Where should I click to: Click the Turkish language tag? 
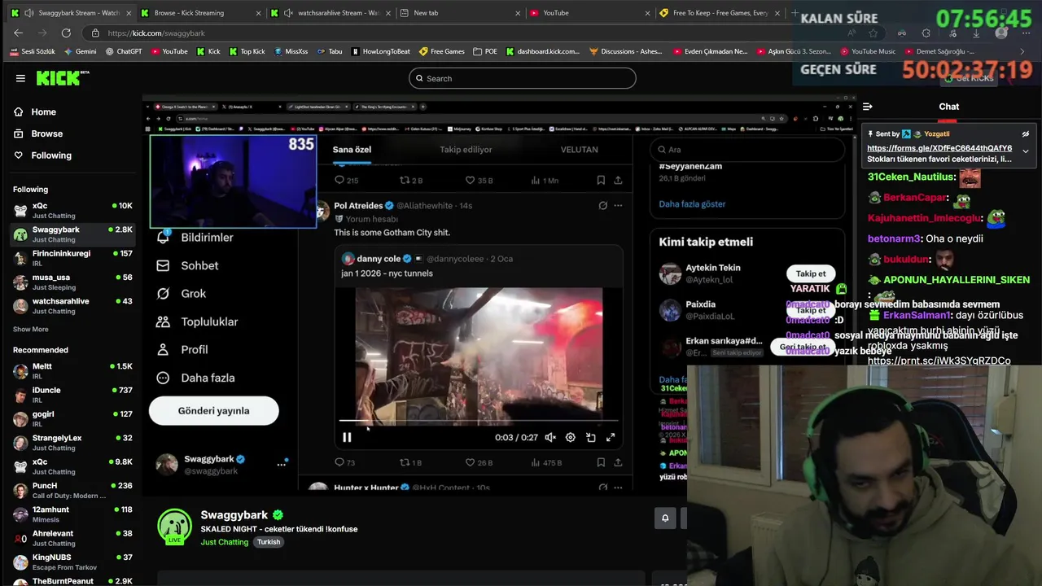(x=269, y=542)
